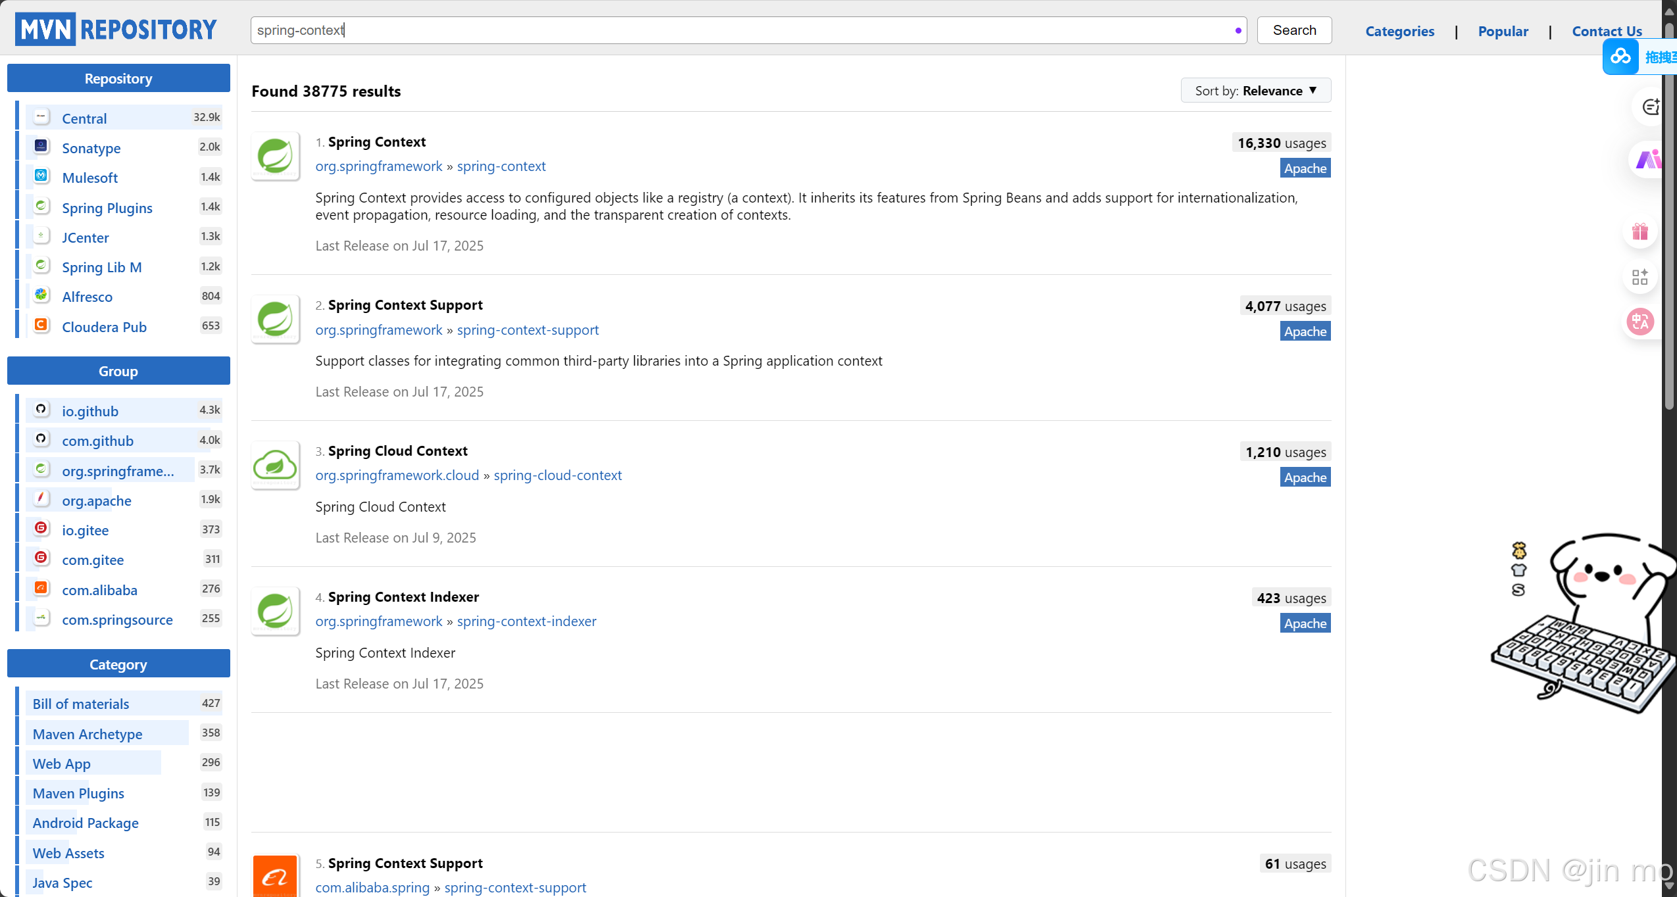Click the JCenter repository icon
1677x897 pixels.
[41, 235]
